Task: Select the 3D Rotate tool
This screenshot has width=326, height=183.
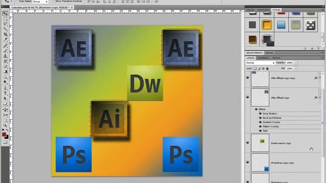Action: (6, 110)
